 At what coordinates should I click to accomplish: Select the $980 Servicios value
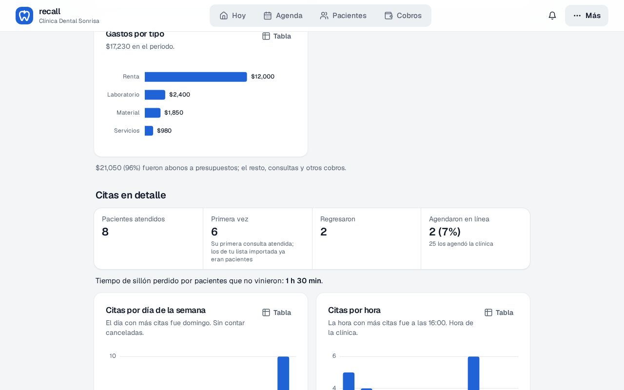click(x=164, y=131)
